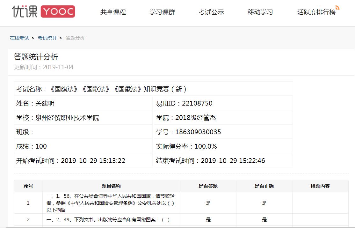Open the 活跃度排行榜 ranking page
Viewport: 355px width, 228px height.
click(x=316, y=12)
